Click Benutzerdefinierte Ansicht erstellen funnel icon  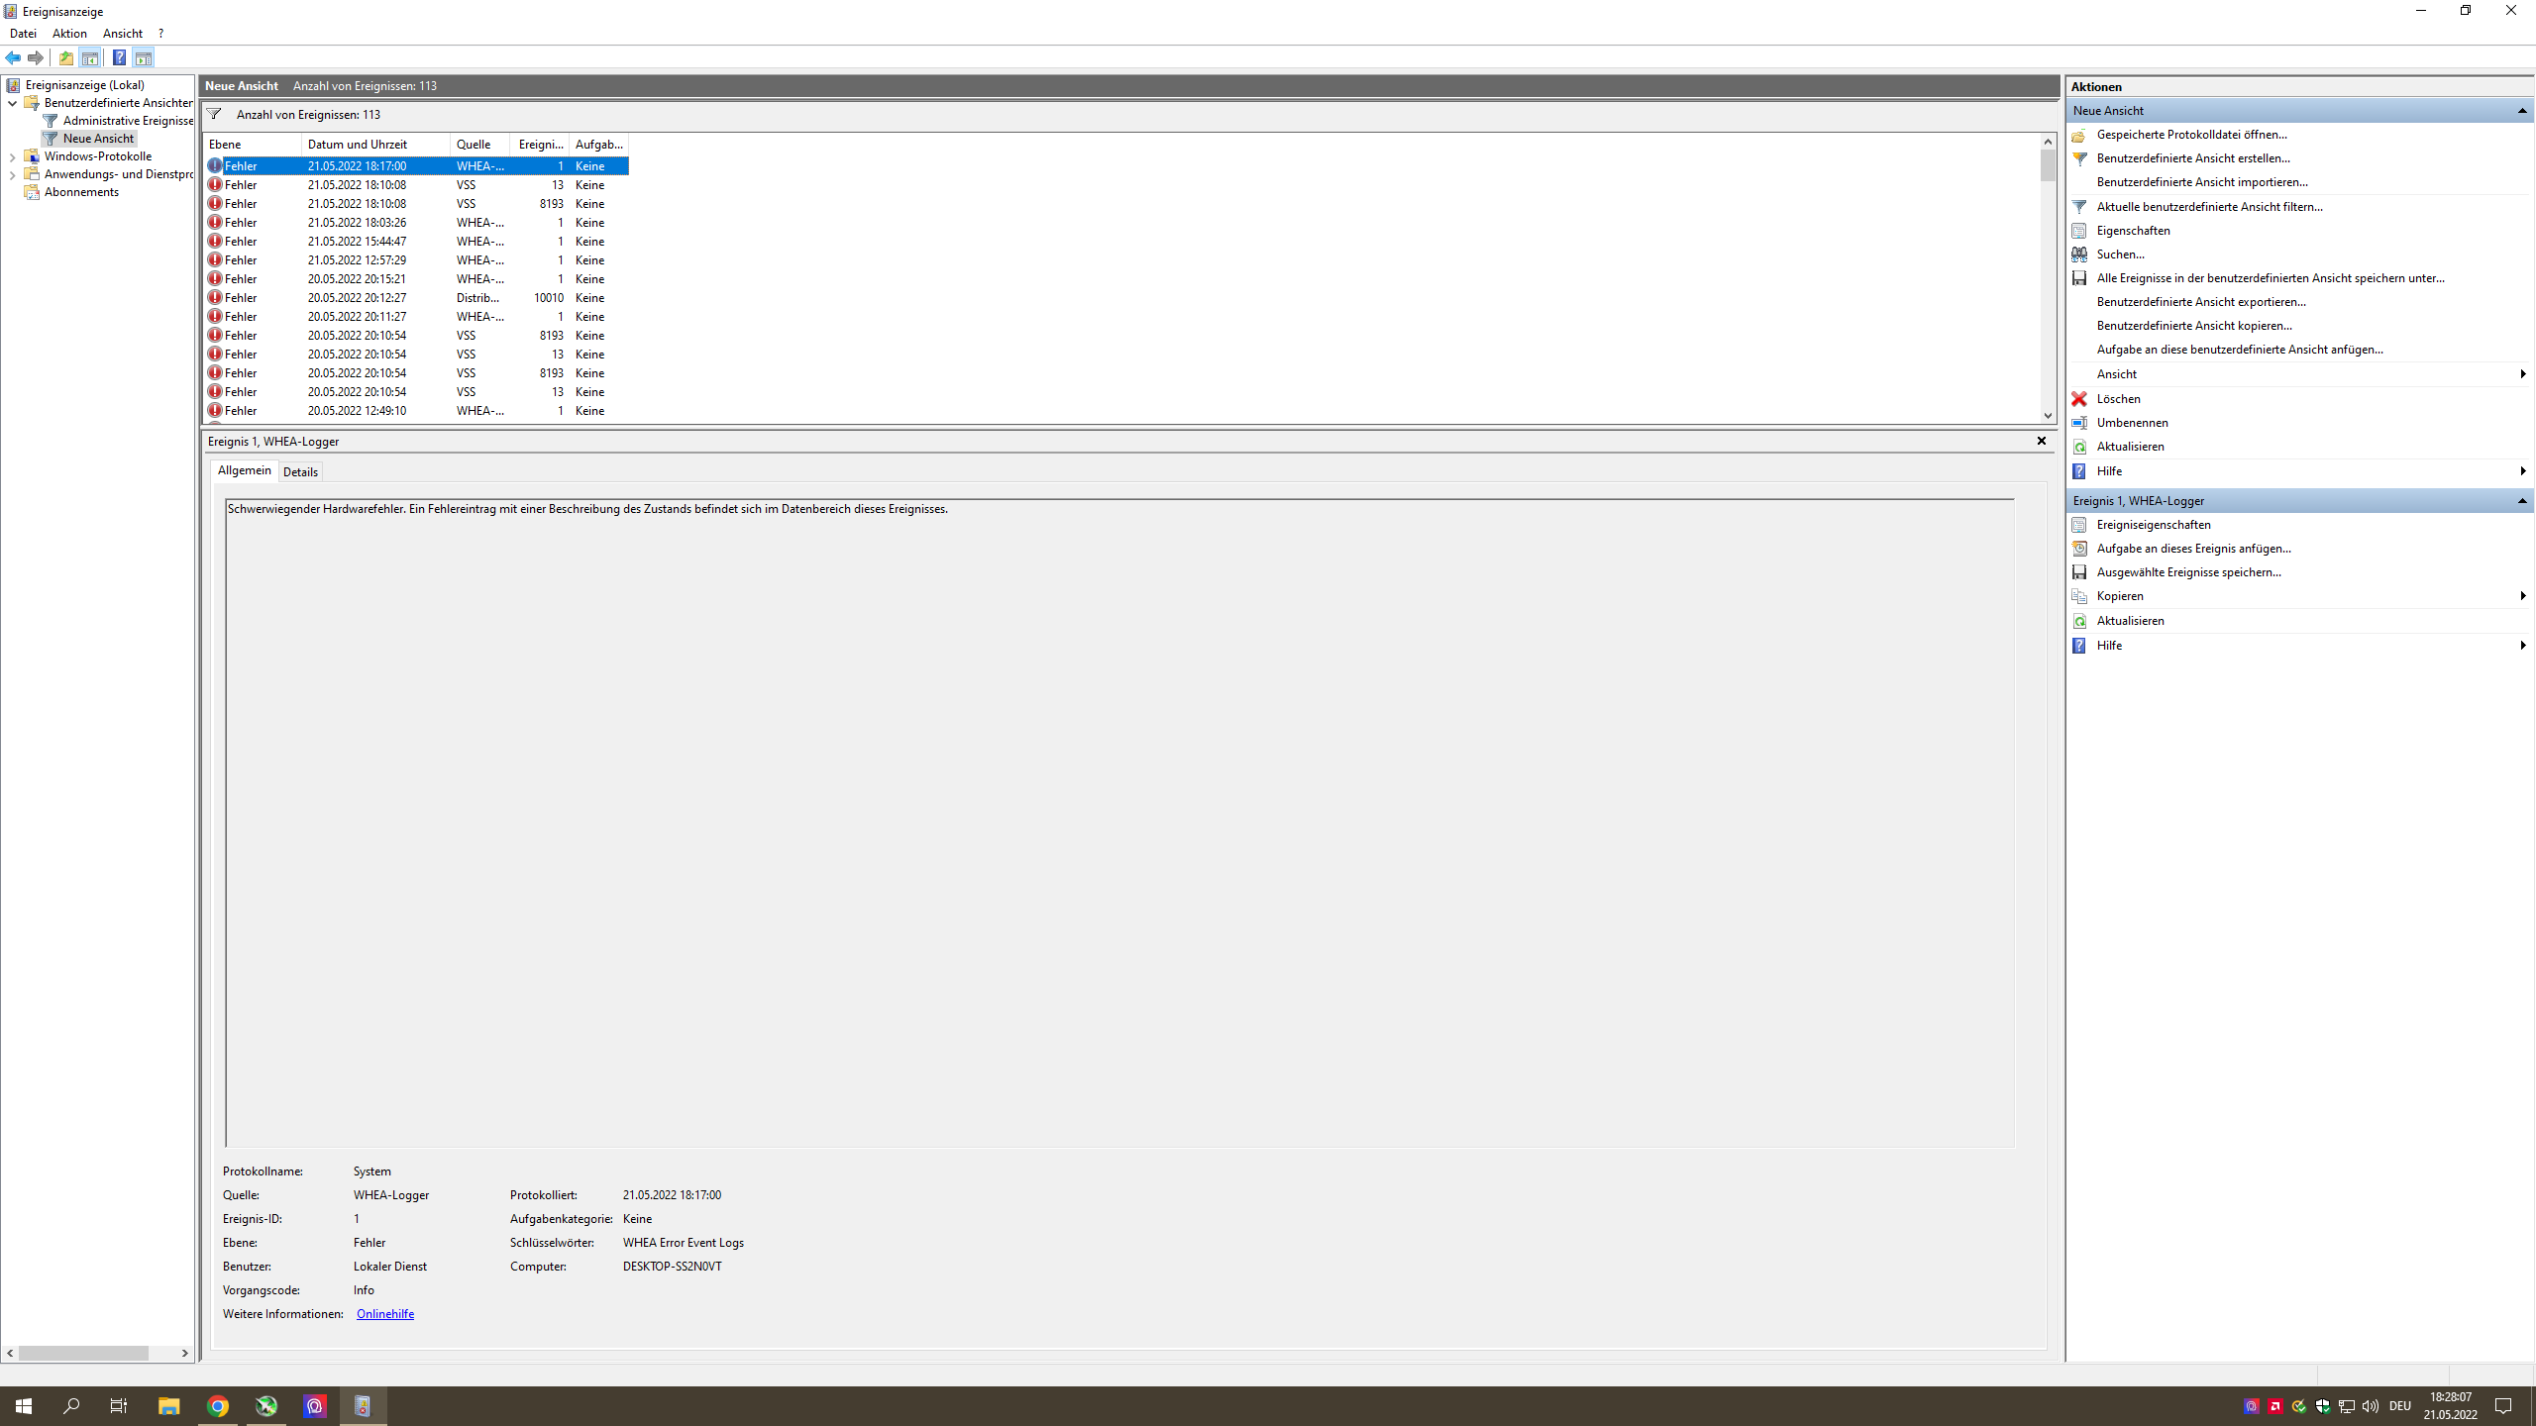[x=2079, y=158]
